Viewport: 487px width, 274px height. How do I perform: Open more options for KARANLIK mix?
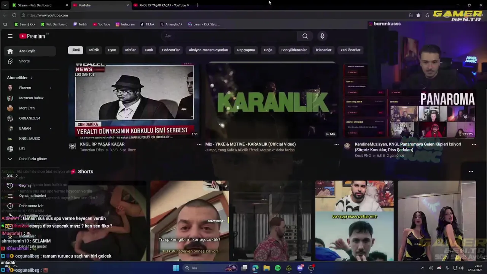(x=336, y=145)
